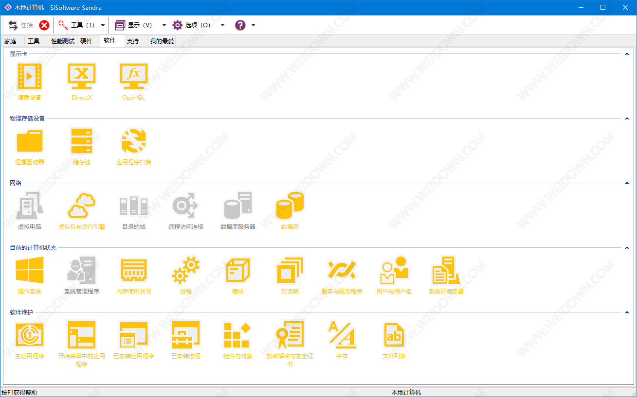Open 操作系统 Windows logo icon
Viewport: 637px width, 397px height.
point(30,270)
